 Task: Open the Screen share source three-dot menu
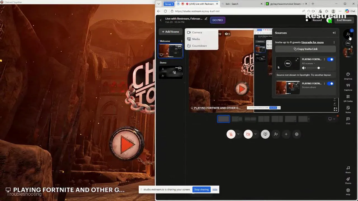(x=324, y=83)
